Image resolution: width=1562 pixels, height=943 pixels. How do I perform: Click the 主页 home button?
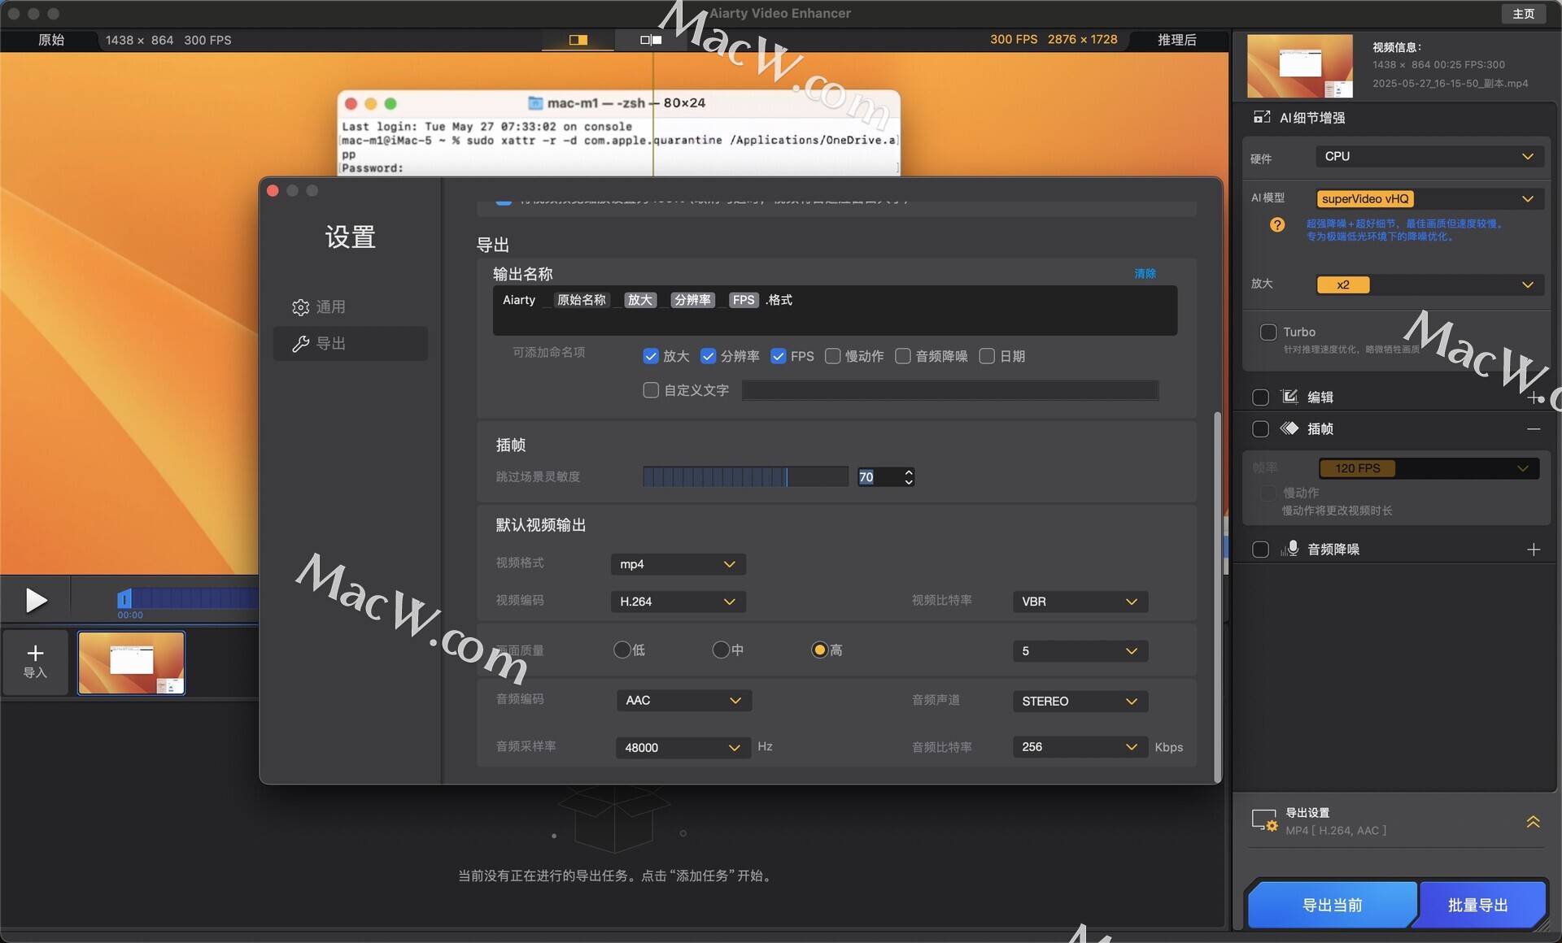(x=1523, y=14)
